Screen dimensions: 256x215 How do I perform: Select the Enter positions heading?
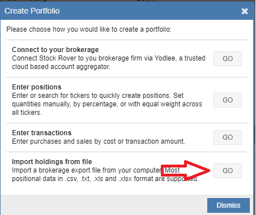click(37, 87)
